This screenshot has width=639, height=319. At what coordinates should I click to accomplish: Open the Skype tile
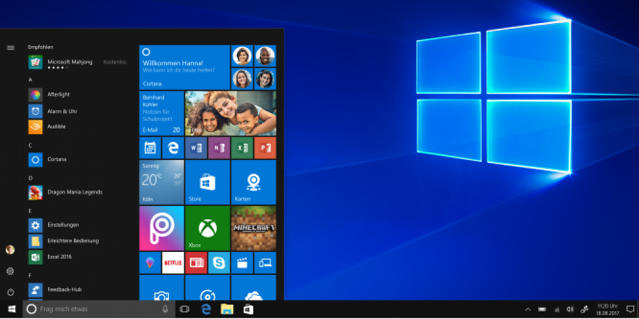[x=219, y=263]
